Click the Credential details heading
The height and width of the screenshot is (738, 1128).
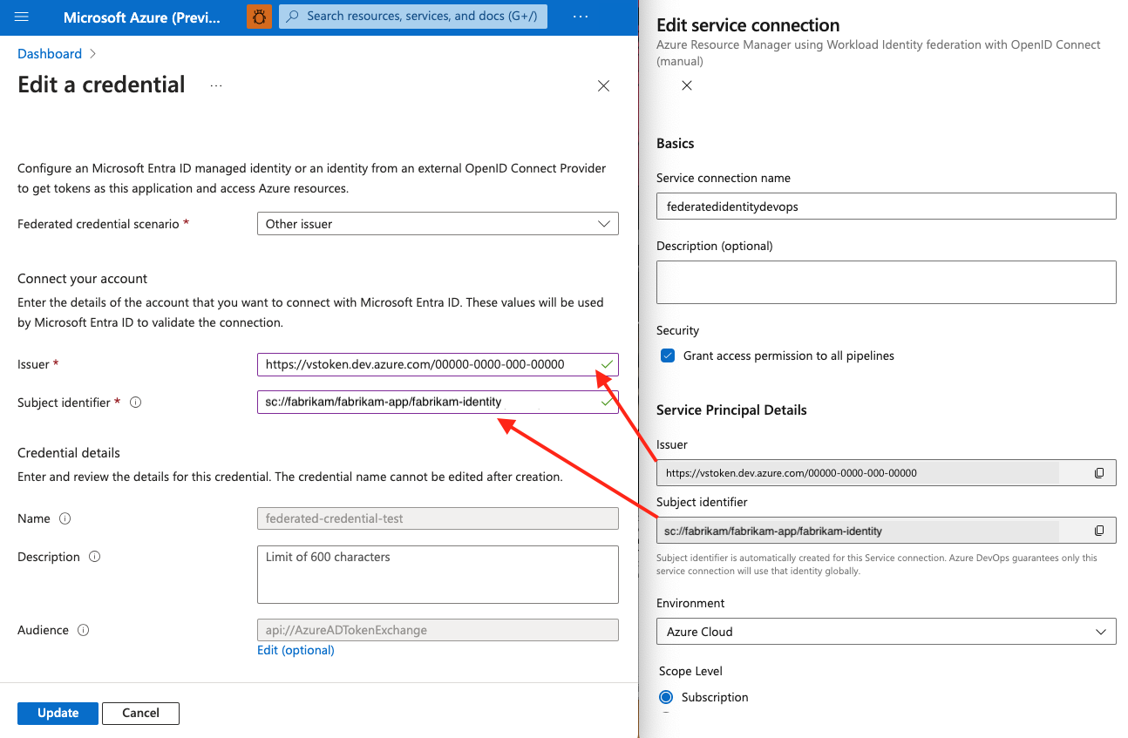coord(69,453)
